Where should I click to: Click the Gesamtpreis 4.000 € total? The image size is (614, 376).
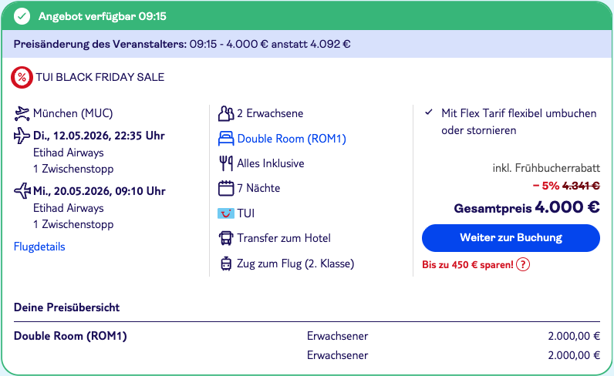527,206
